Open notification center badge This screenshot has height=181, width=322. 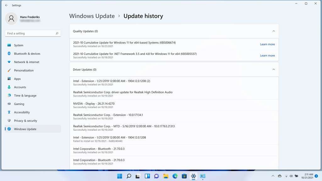[x=316, y=176]
